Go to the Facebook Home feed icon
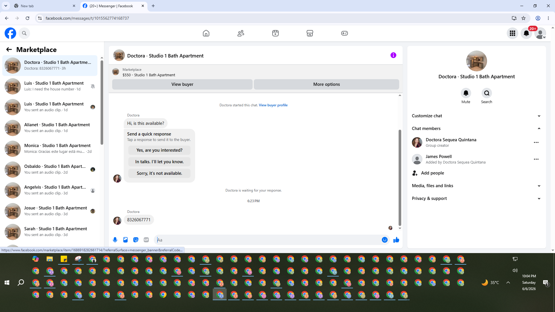555x312 pixels. click(x=206, y=33)
